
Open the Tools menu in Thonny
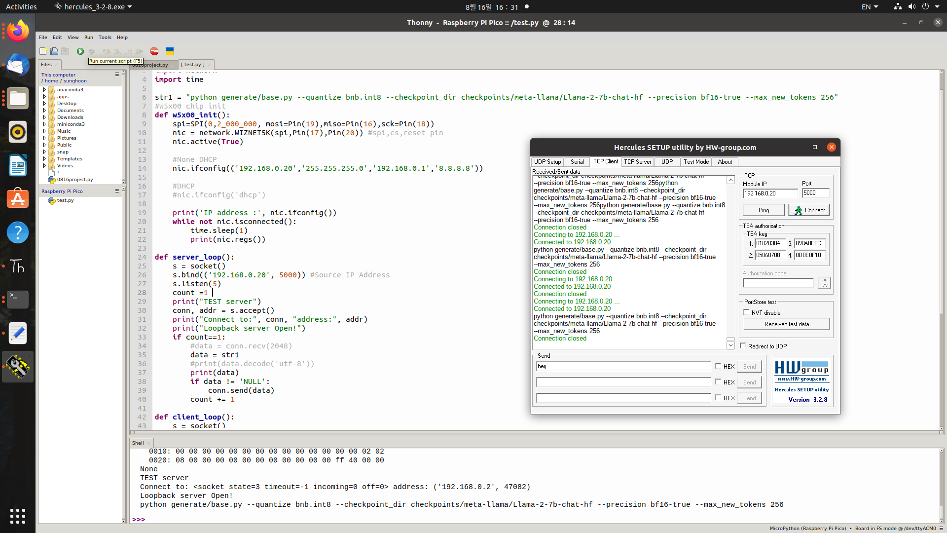pyautogui.click(x=105, y=38)
